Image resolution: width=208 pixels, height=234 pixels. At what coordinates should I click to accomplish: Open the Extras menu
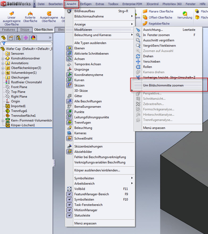[100, 4]
